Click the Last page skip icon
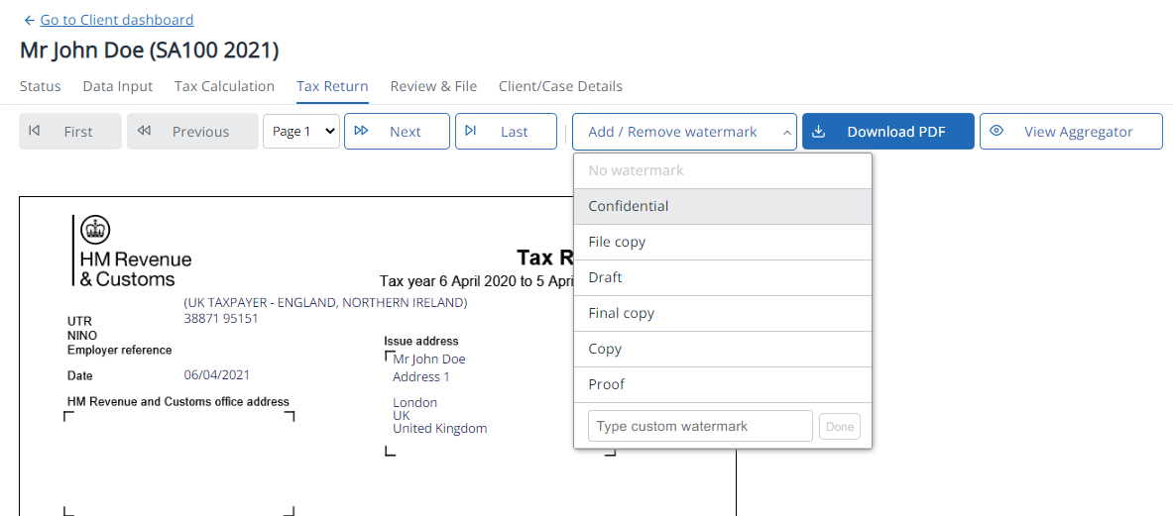Screen dimensions: 1173x516 point(471,132)
